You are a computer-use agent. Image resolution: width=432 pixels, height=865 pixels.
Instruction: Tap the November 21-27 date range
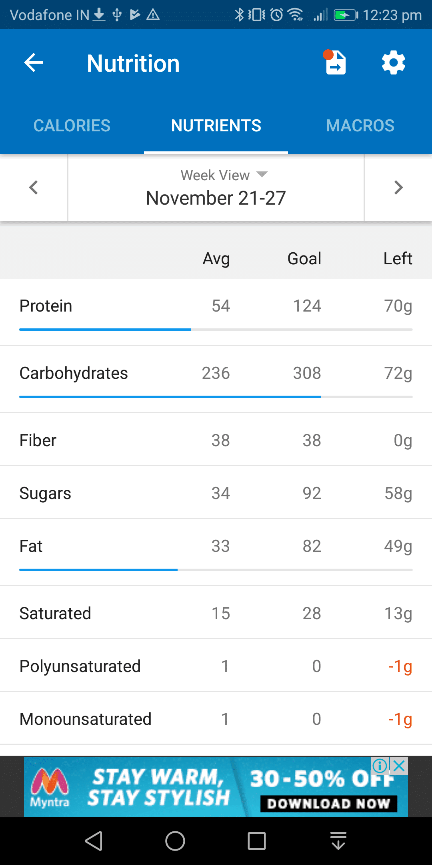tap(216, 198)
